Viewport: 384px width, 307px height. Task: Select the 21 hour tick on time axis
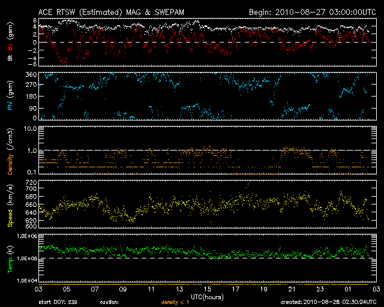coord(292,288)
